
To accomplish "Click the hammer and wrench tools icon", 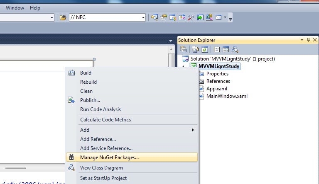I will [x=191, y=17].
